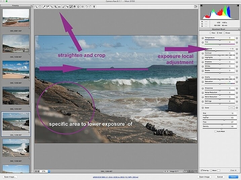241x180 pixels.
Task: Click the mask overlay color swatch
Action: [x=219, y=170]
